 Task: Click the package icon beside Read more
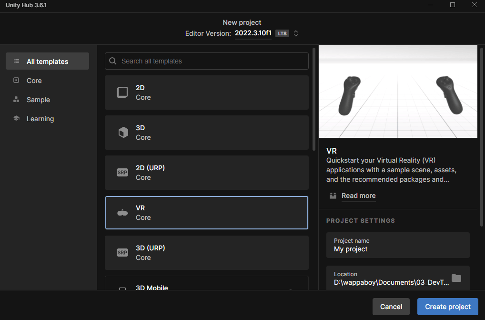333,196
